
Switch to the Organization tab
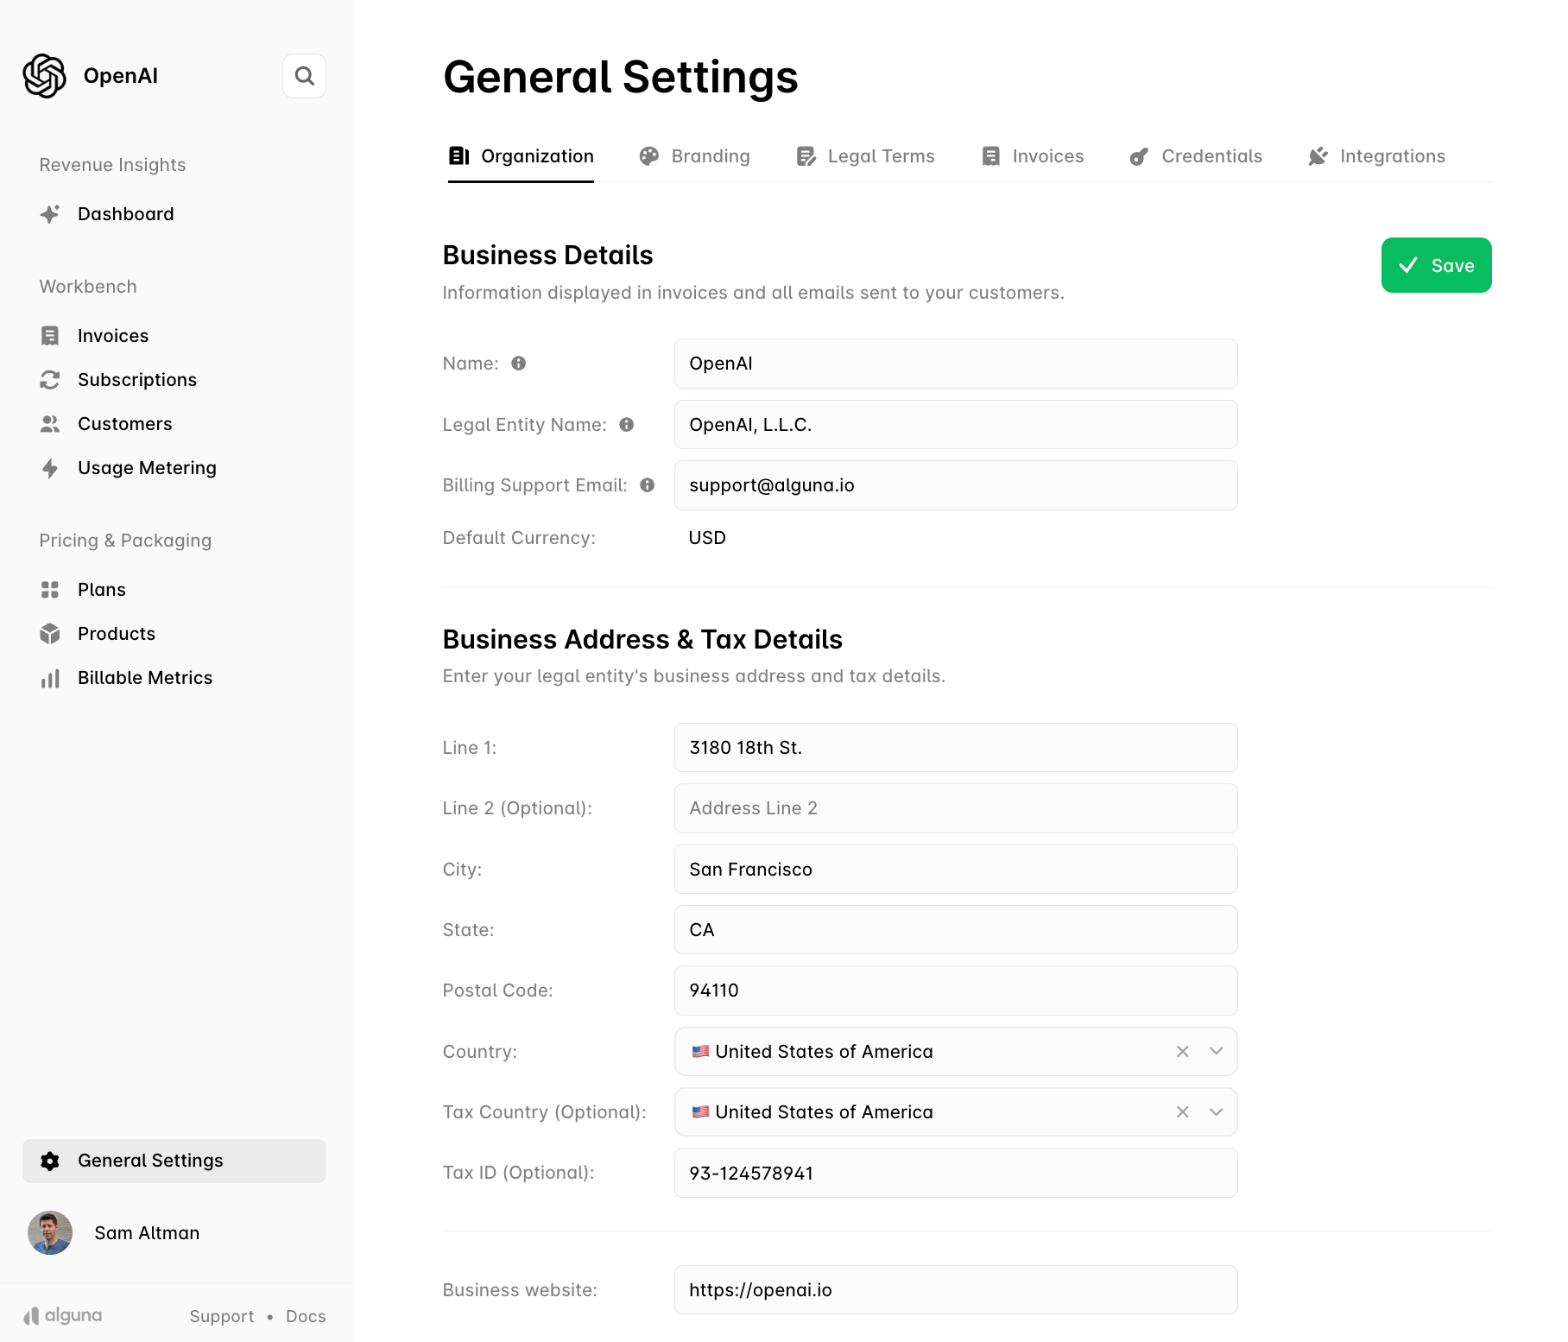point(521,156)
